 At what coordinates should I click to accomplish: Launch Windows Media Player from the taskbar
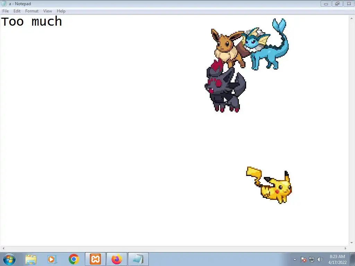coord(52,259)
